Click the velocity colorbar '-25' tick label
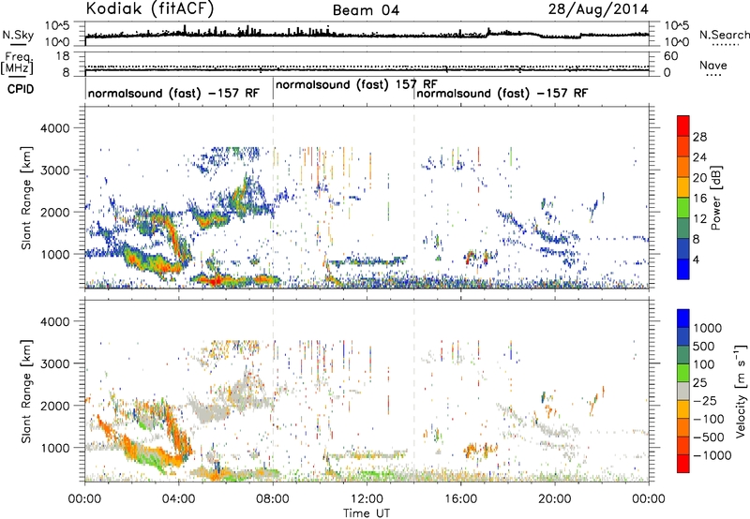The image size is (750, 519). coord(705,400)
